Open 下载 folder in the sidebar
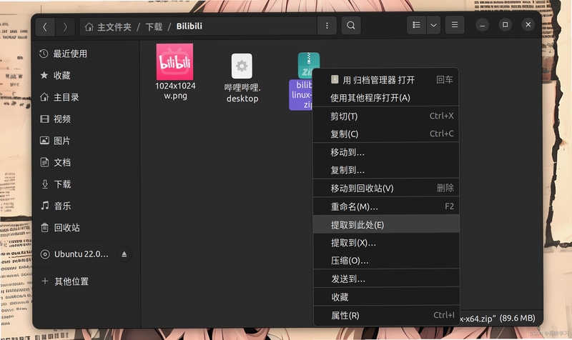Image resolution: width=572 pixels, height=340 pixels. 87,184
